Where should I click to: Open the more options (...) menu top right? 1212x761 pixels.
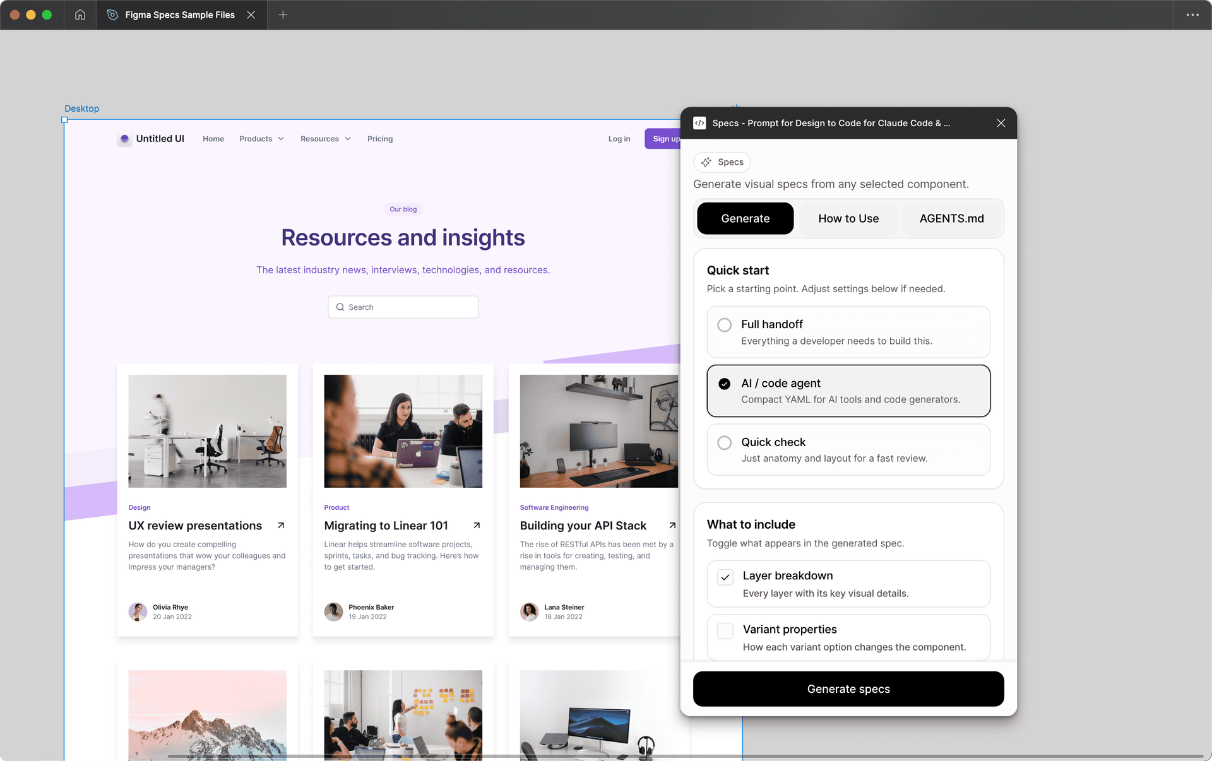click(x=1192, y=15)
